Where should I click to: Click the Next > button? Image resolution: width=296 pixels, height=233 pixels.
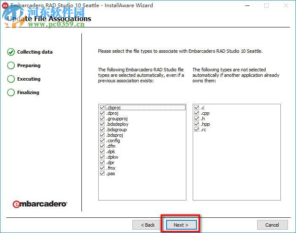[x=181, y=225]
